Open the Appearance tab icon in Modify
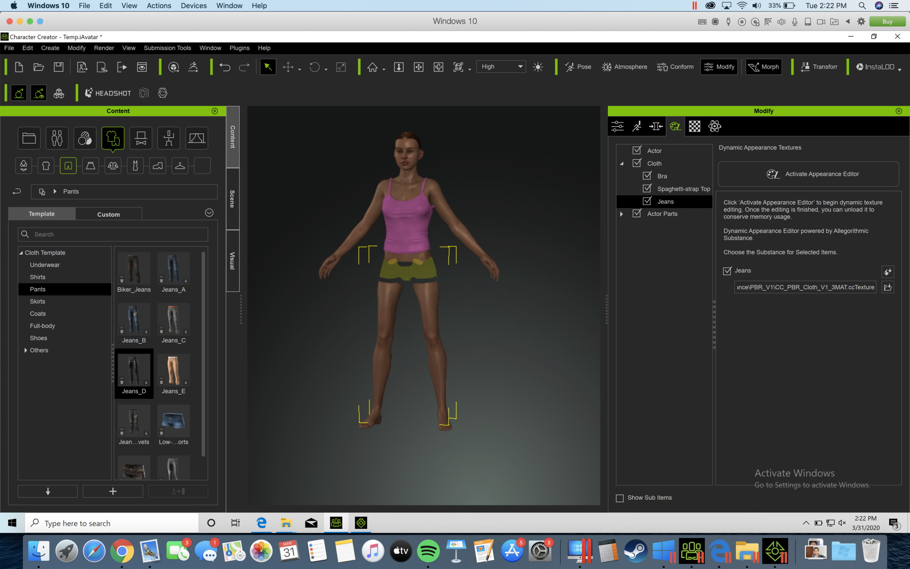This screenshot has height=569, width=910. 676,126
